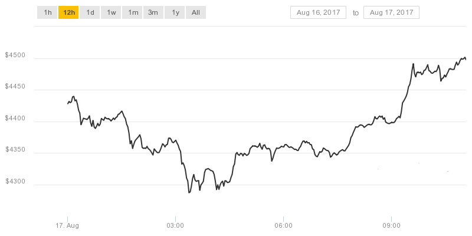472x236 pixels.
Task: Click the Aug 17, 2017 end date field
Action: tap(392, 12)
